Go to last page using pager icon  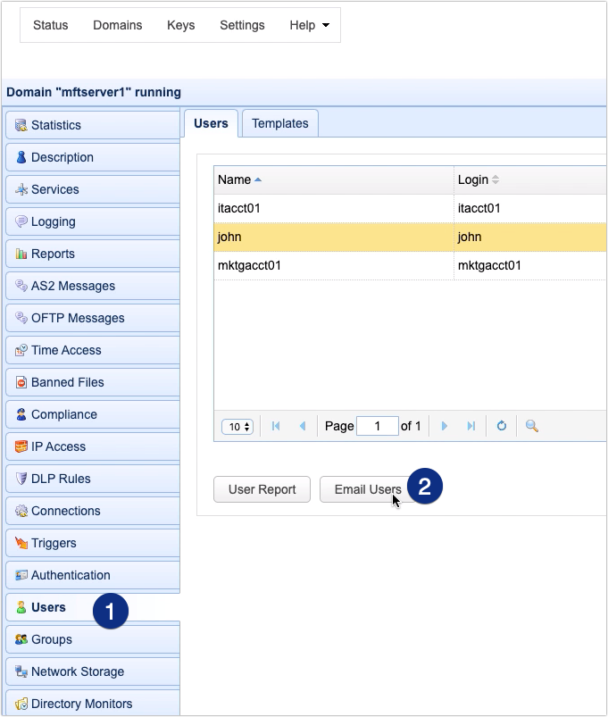point(471,427)
